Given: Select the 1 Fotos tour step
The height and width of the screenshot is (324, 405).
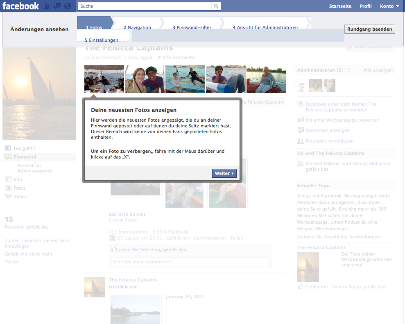Looking at the screenshot, I should pos(94,23).
